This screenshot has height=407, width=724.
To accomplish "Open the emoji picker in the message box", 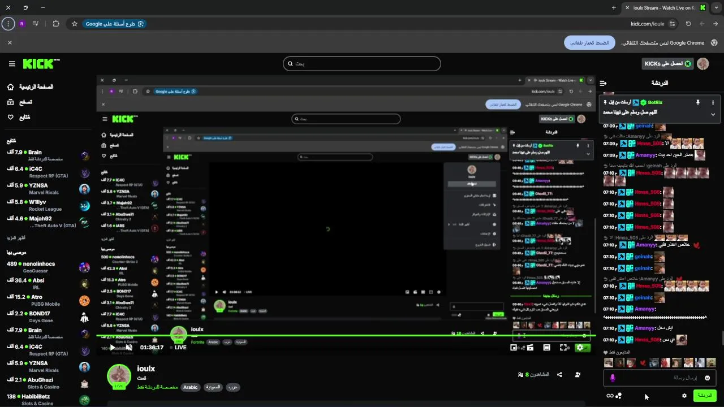I will pyautogui.click(x=707, y=378).
